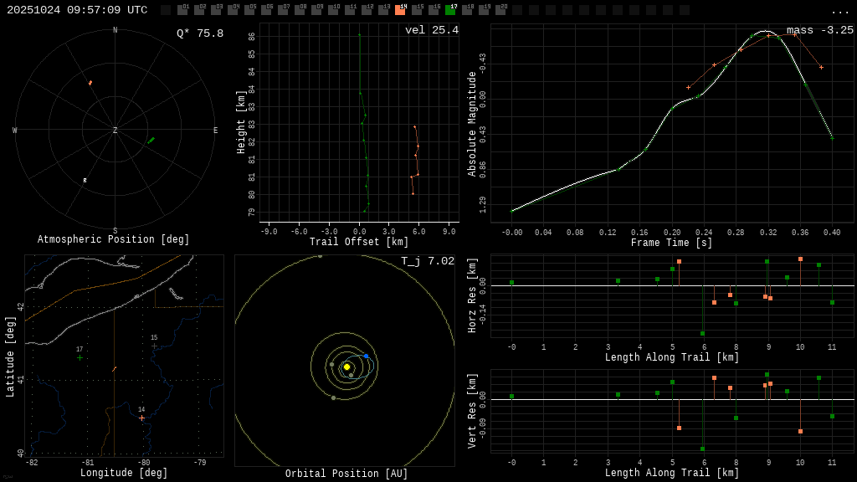Click the zenith Z marker in polar plot
The width and height of the screenshot is (857, 482).
click(115, 131)
